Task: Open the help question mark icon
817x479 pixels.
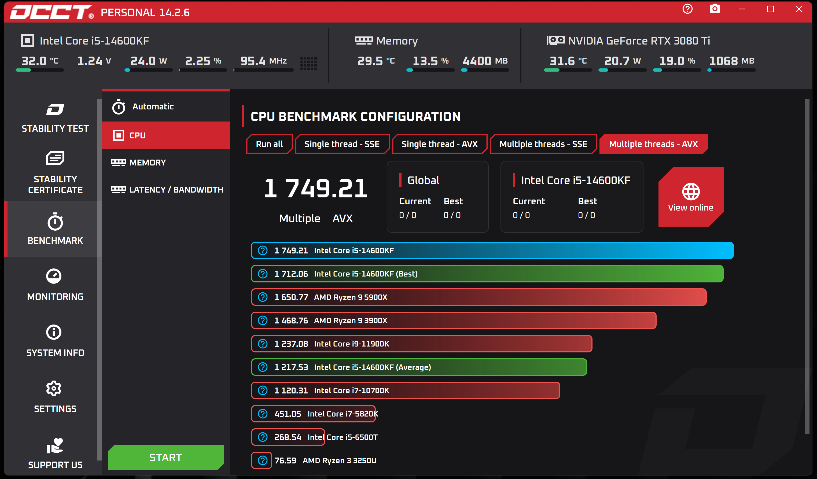Action: [687, 9]
